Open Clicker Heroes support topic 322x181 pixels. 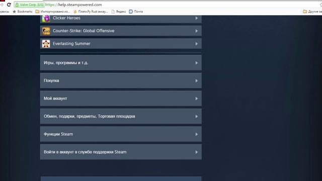pos(121,19)
